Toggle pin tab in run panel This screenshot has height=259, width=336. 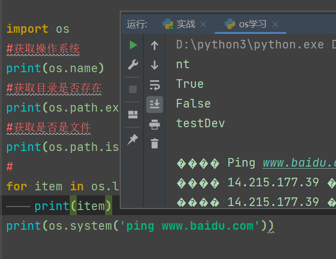[x=133, y=139]
